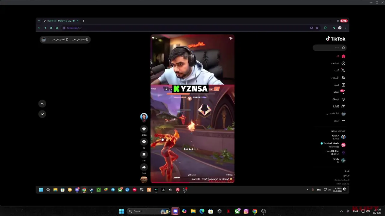Click ENG language indicator on outer taskbar
Screen dimensions: 385x216
point(355,211)
